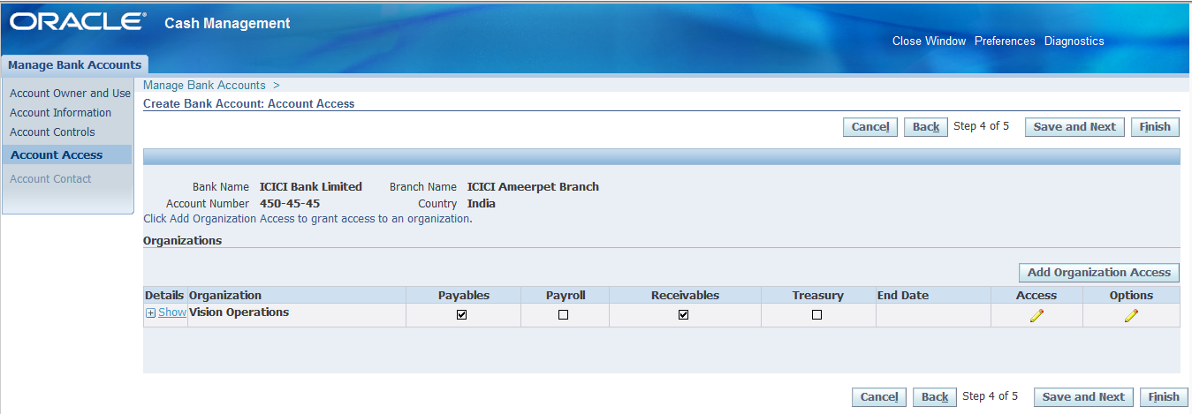This screenshot has height=414, width=1192.
Task: Open the Diagnostics link
Action: 1074,41
